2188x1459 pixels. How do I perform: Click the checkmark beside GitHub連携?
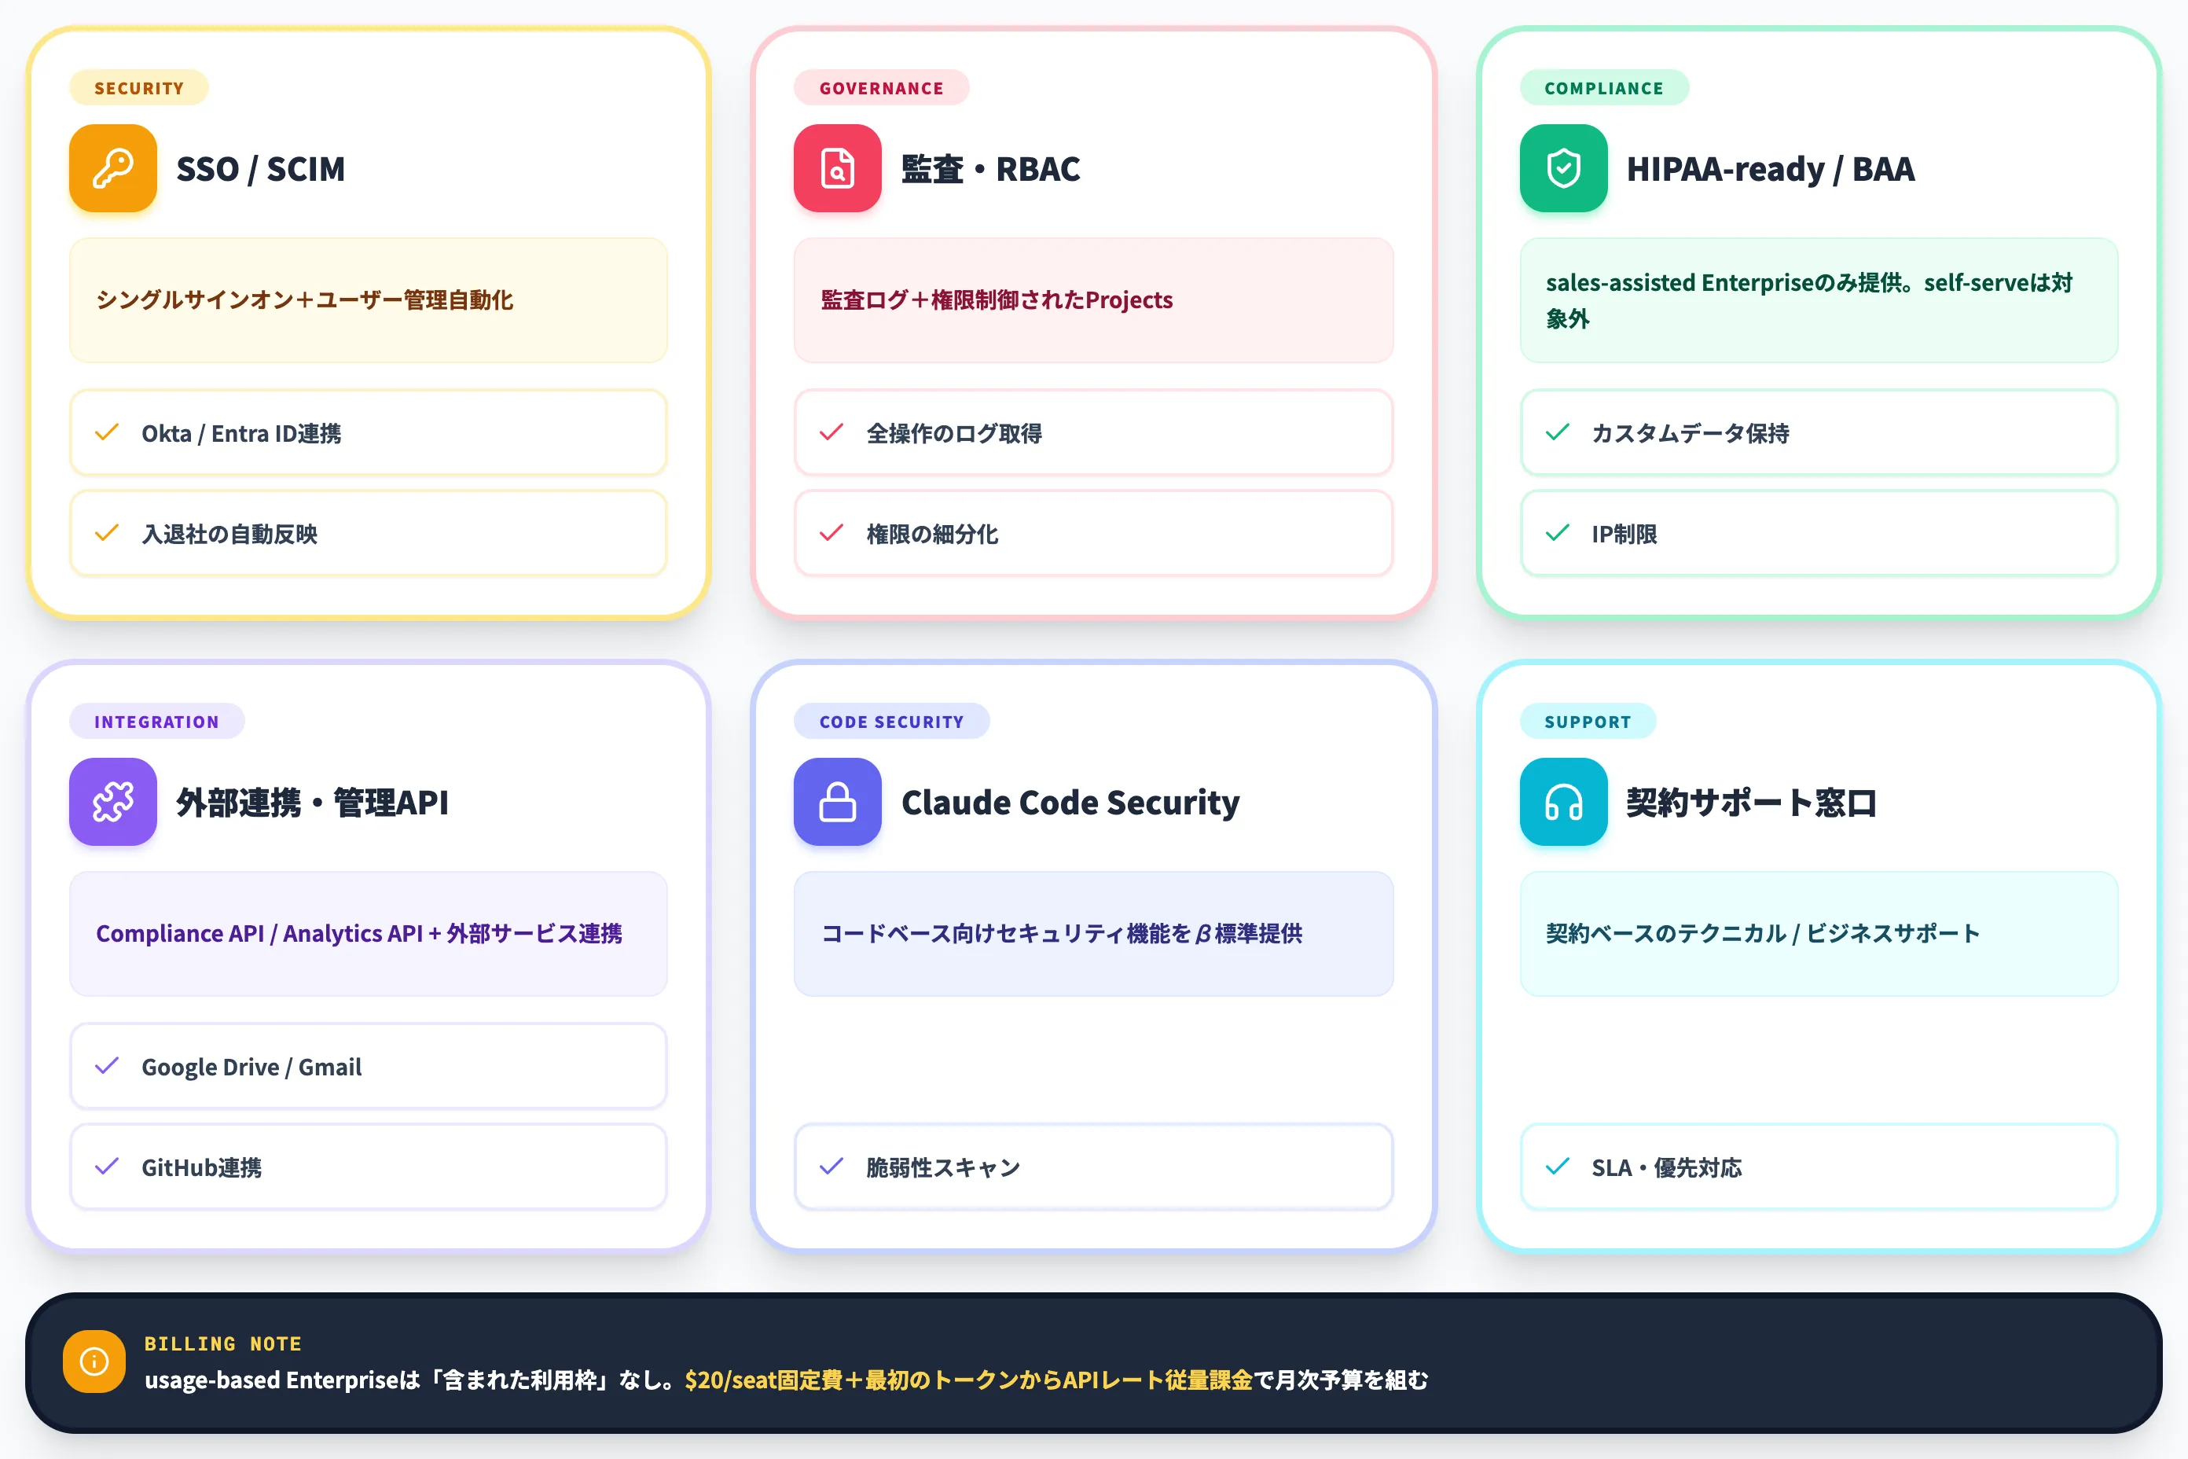[107, 1167]
